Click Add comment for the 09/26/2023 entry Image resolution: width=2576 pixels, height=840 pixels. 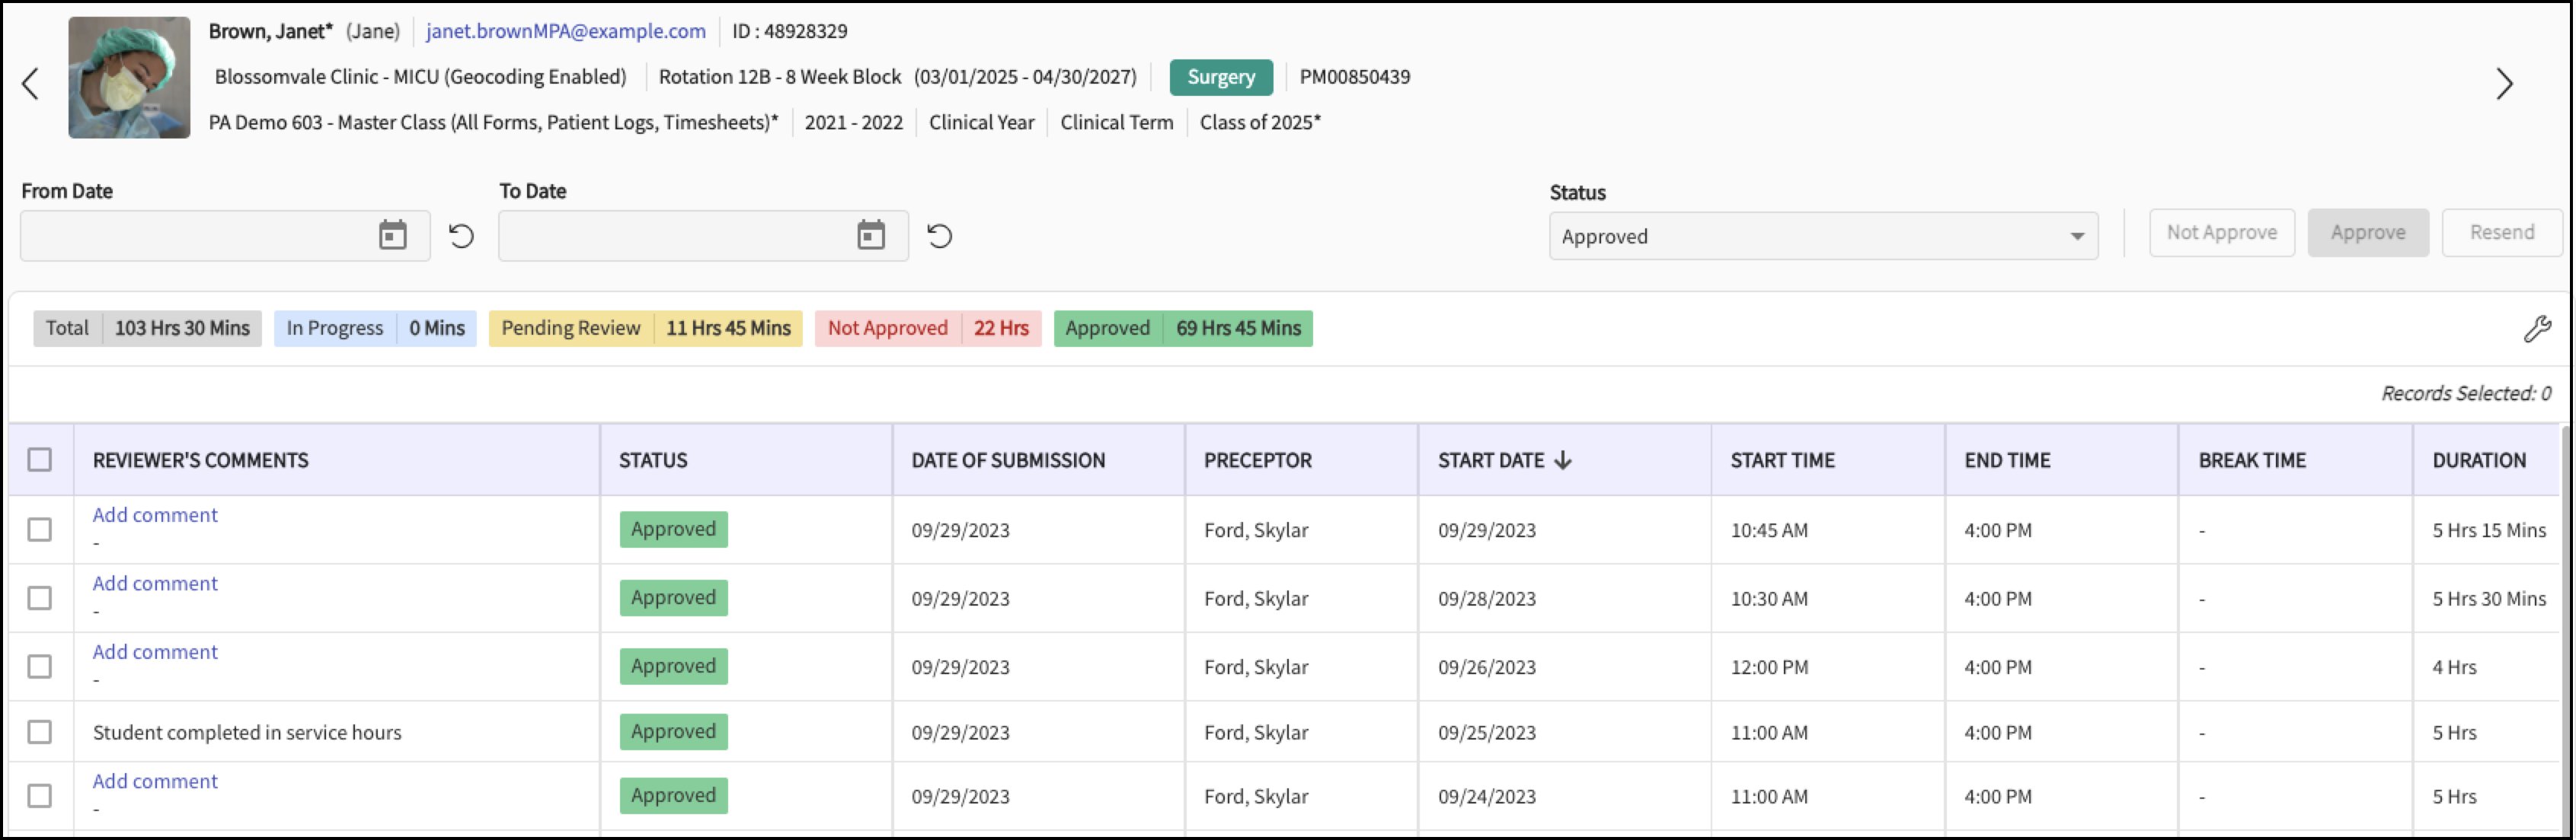(x=155, y=652)
